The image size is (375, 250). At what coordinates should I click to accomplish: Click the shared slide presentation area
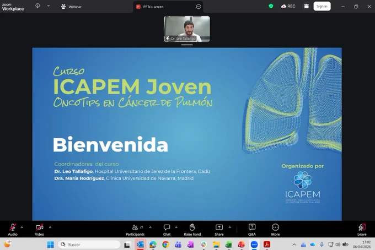(x=187, y=134)
